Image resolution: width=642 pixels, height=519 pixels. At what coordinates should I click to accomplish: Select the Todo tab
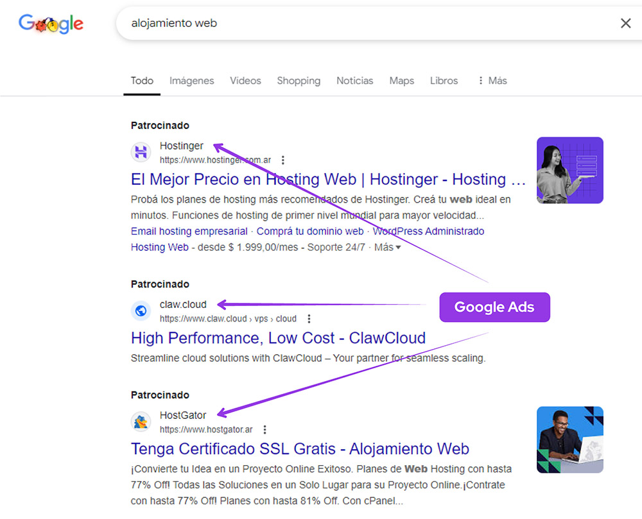142,81
